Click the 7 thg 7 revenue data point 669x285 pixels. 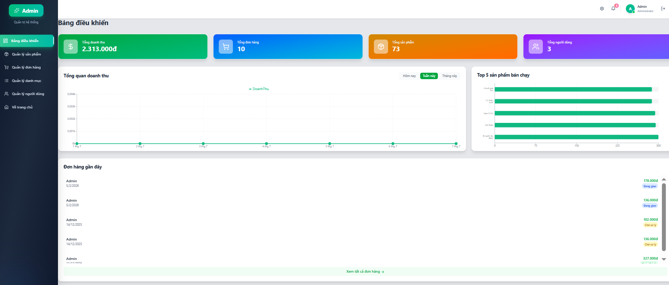coord(456,143)
